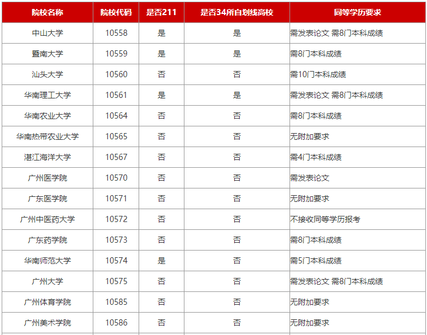
Task: Click school code 10573
Action: click(116, 240)
